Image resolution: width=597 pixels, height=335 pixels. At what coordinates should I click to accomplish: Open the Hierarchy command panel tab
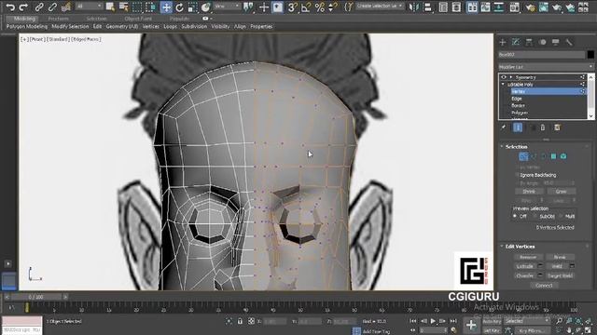529,42
